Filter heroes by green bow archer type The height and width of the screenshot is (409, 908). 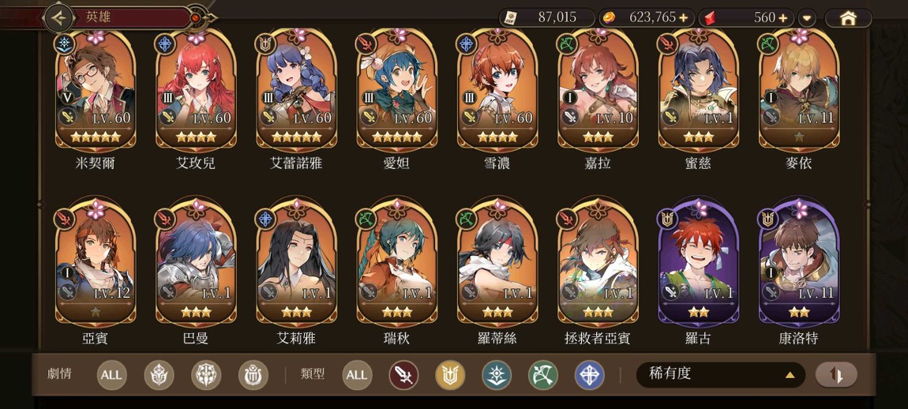click(x=542, y=375)
